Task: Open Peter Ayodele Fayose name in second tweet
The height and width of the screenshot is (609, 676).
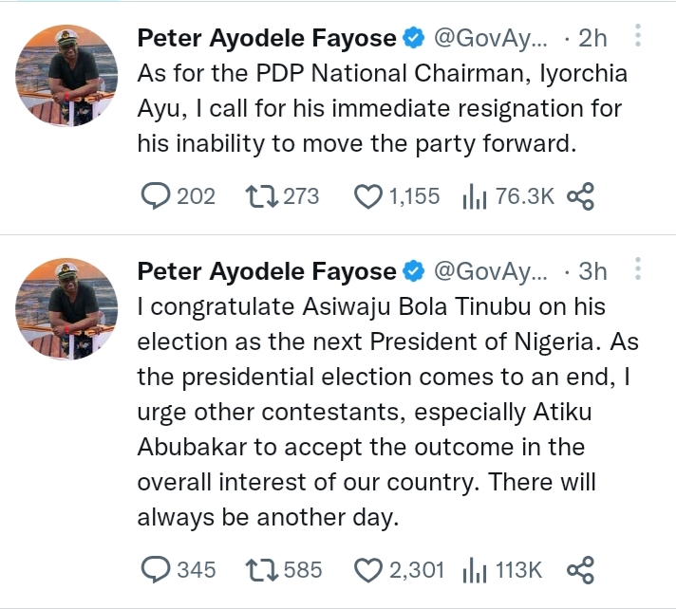Action: pos(267,271)
